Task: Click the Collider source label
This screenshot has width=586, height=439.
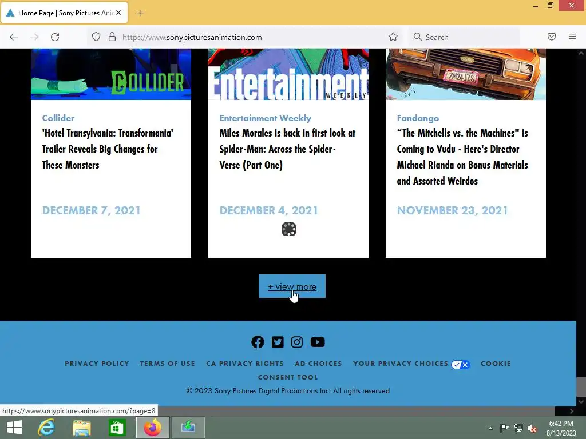Action: click(58, 118)
